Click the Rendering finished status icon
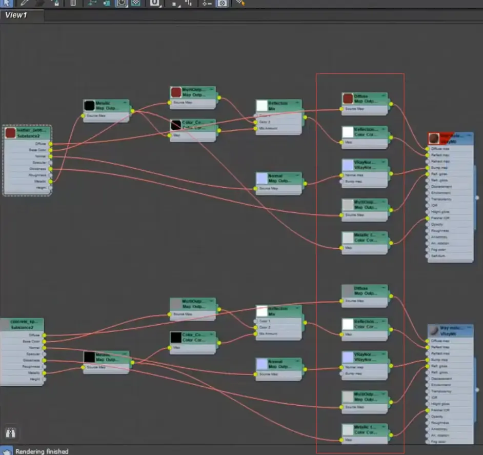This screenshot has width=483, height=455. 7,451
